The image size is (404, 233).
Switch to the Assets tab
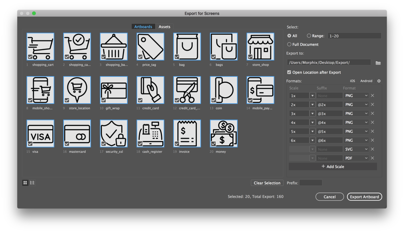[164, 27]
